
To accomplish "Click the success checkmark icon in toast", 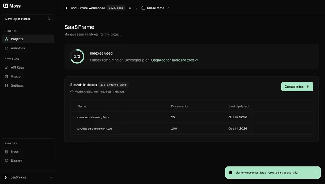I will pos(231,173).
